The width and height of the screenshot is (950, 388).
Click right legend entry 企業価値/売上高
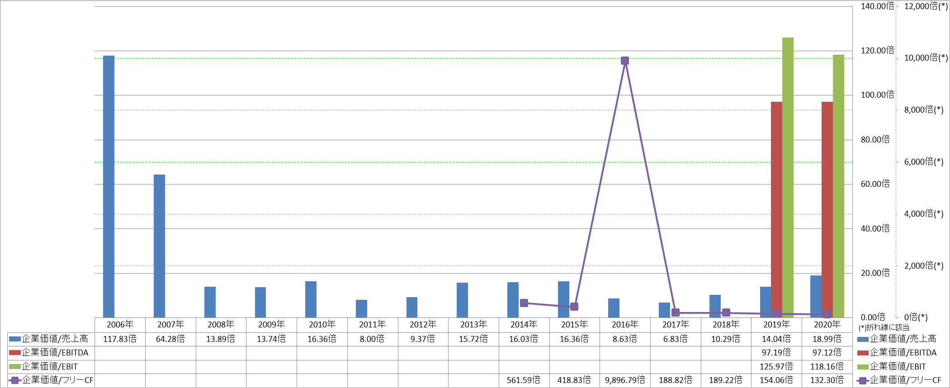(897, 339)
